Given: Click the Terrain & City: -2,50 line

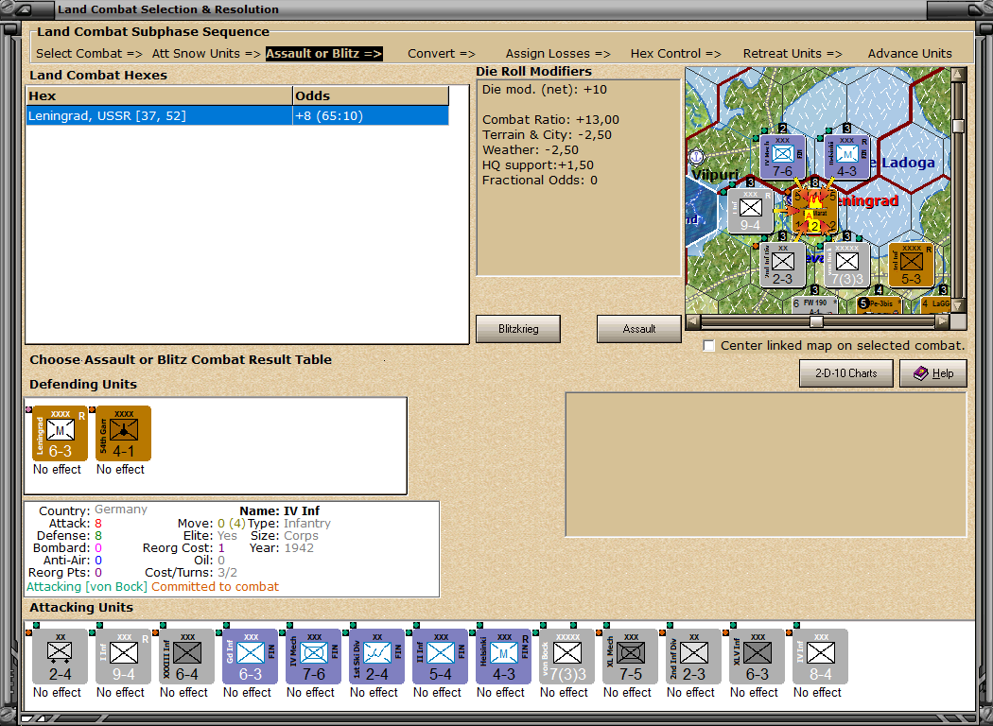Looking at the screenshot, I should 547,135.
